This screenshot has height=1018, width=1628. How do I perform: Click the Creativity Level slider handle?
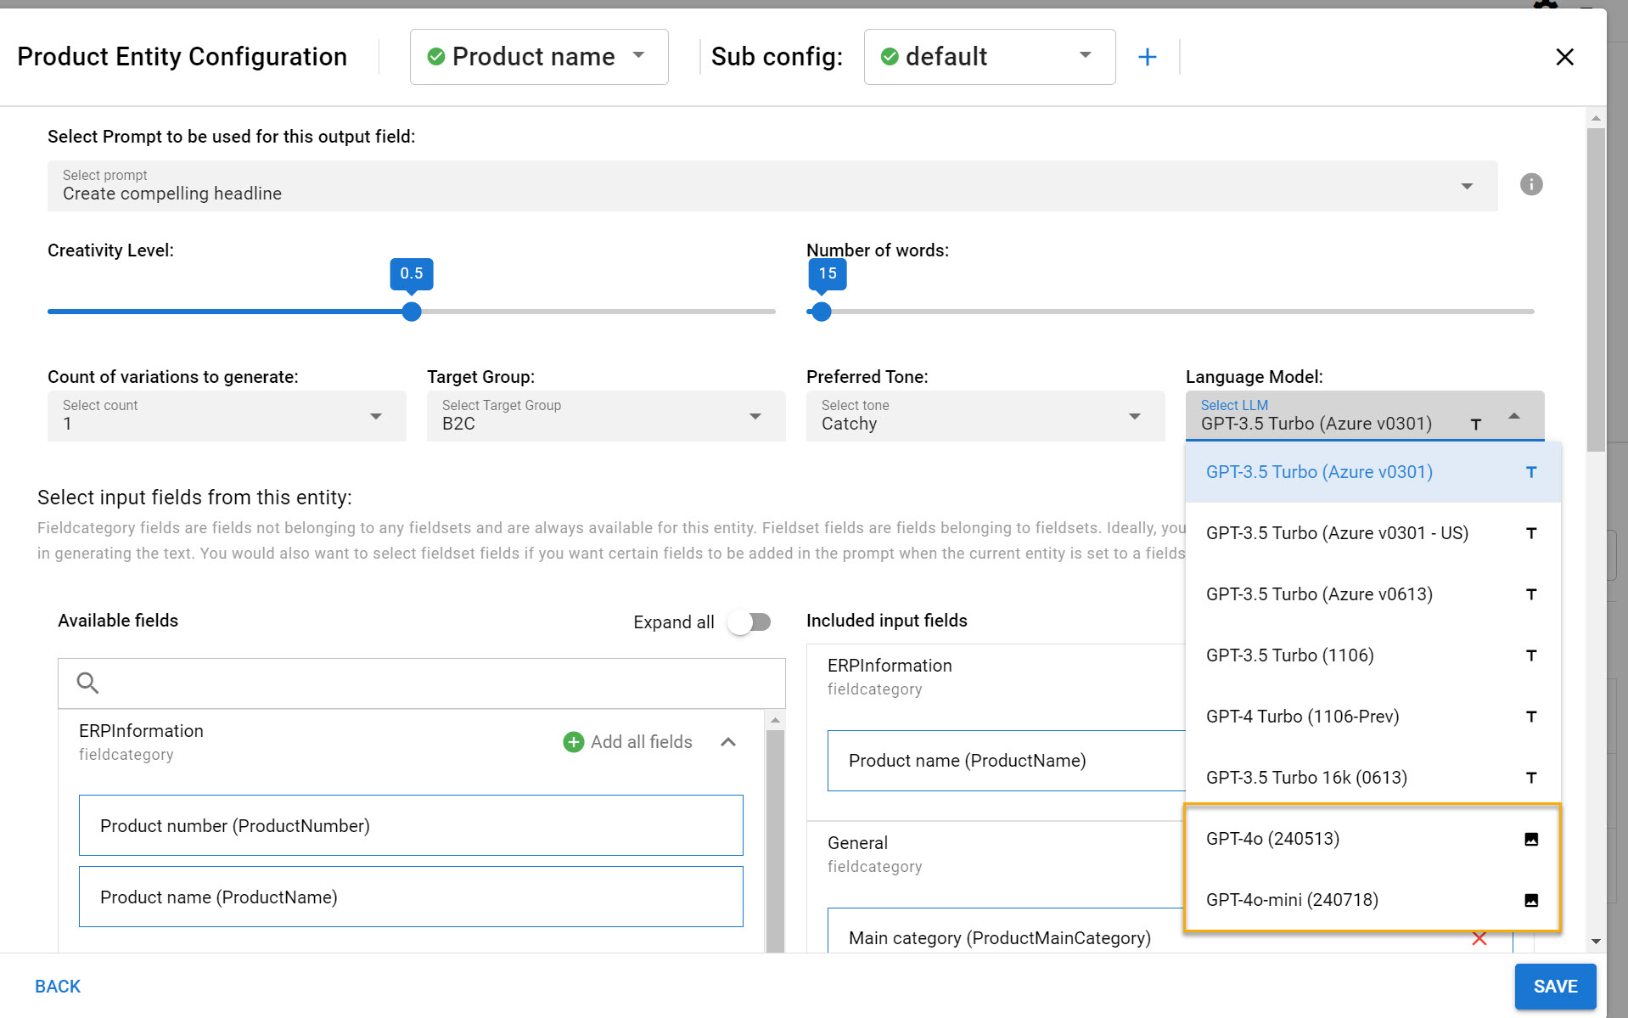412,312
